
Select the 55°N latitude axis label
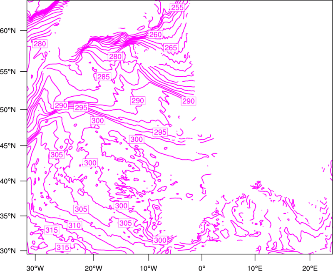point(8,71)
